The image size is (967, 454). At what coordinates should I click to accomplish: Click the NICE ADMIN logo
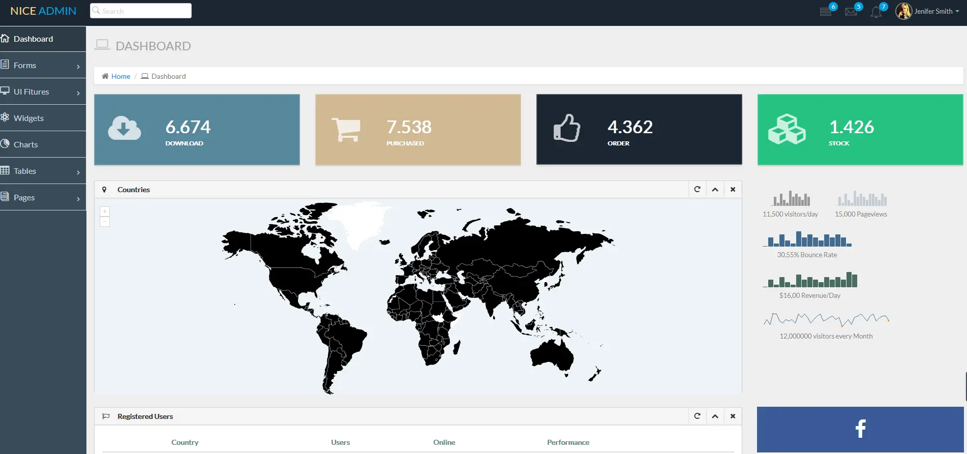43,11
